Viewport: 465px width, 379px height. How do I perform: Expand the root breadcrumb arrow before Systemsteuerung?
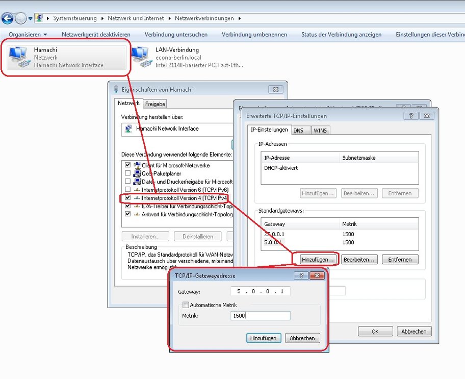tap(48, 18)
